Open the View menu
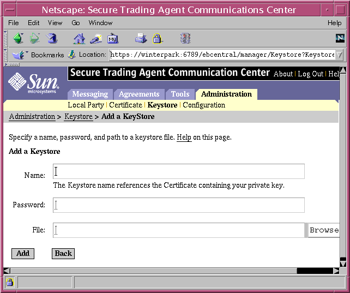Image resolution: width=350 pixels, height=293 pixels. point(55,23)
